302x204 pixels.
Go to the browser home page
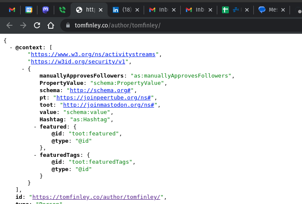click(51, 25)
